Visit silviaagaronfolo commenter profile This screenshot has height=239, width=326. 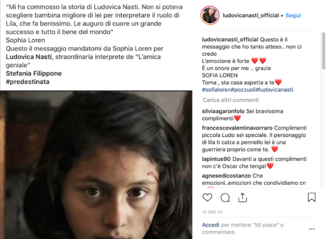tap(223, 111)
